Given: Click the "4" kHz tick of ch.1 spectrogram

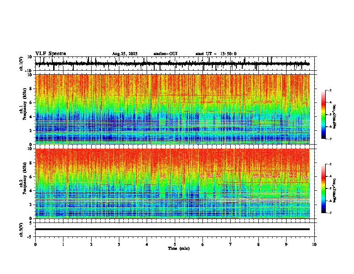Looking at the screenshot, I should click(31, 117).
